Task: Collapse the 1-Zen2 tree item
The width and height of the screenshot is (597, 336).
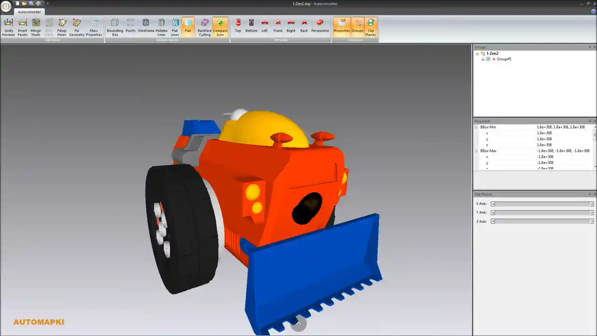Action: pos(477,53)
